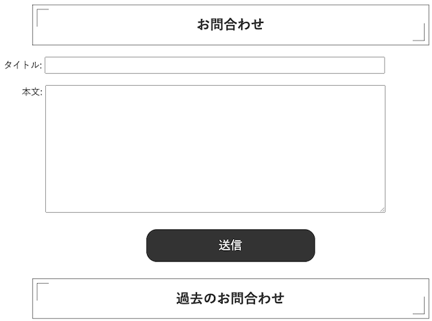Select the お問合わせ heading text
Image resolution: width=432 pixels, height=321 pixels.
tap(230, 24)
